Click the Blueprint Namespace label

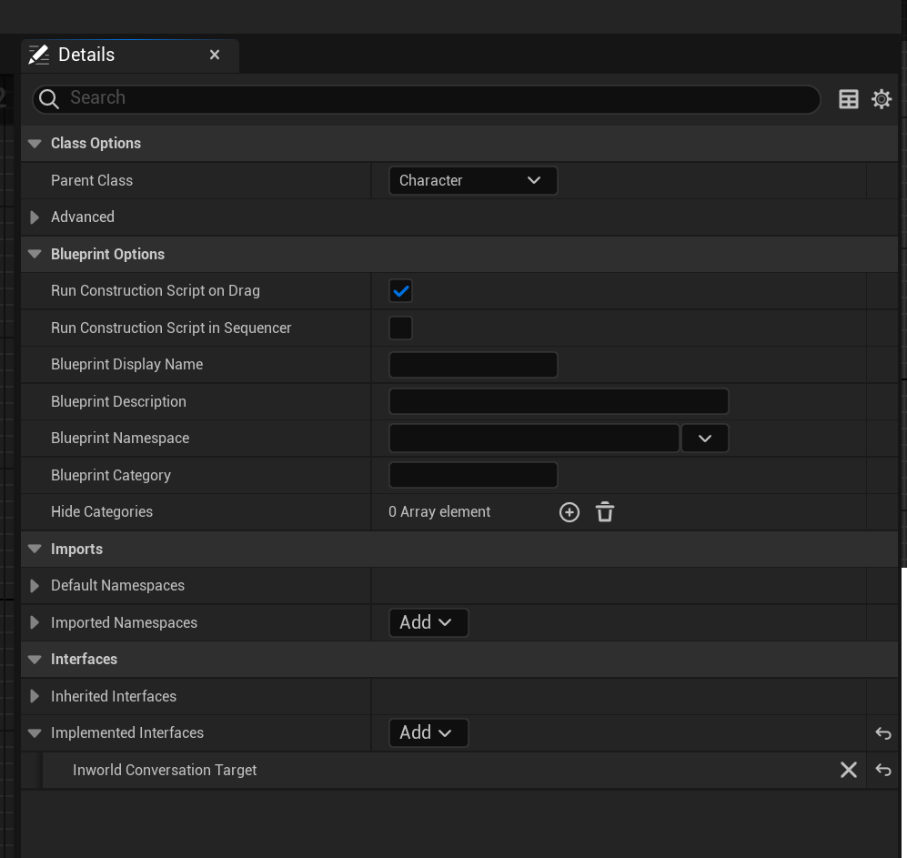pyautogui.click(x=120, y=438)
